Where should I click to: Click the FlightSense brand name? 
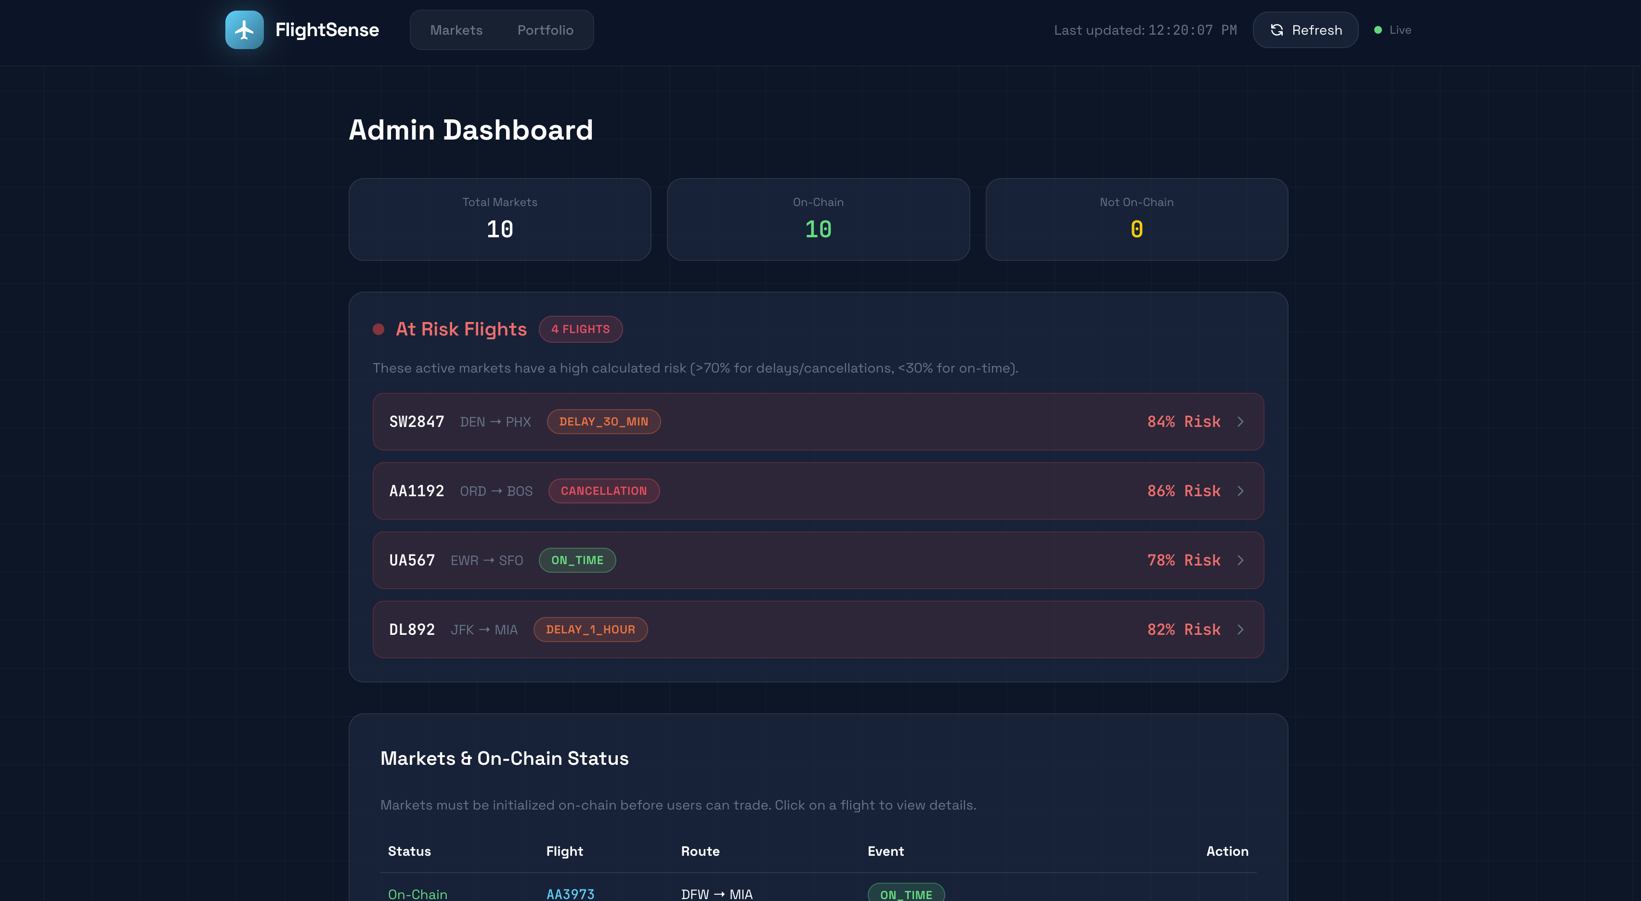(327, 30)
